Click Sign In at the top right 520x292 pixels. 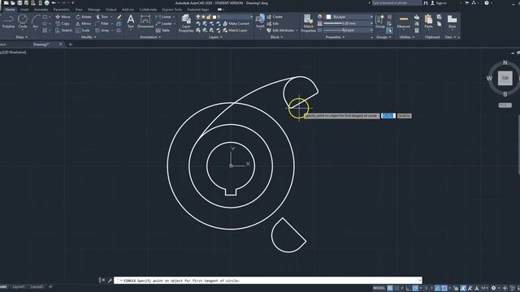click(x=438, y=3)
